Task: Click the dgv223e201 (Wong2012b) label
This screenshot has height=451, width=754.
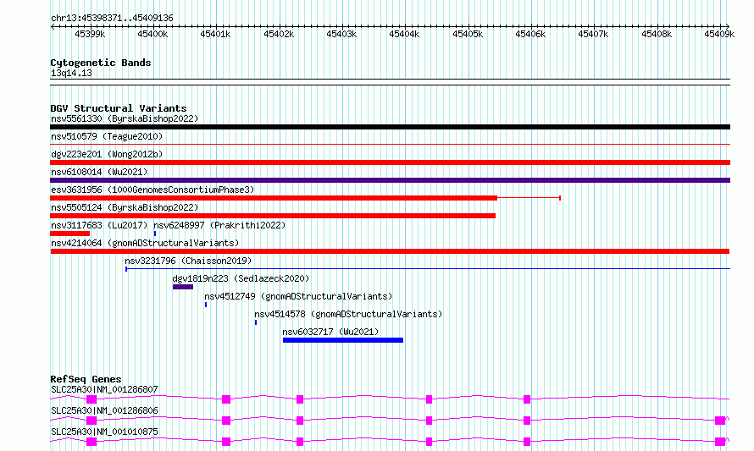Action: point(107,154)
